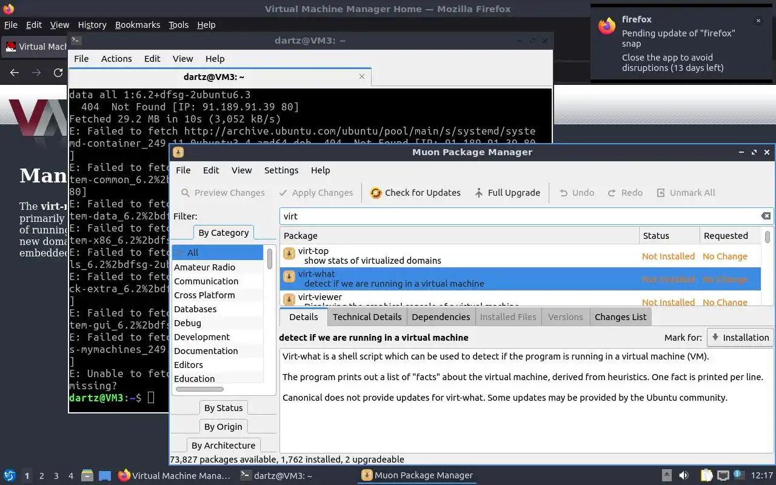Switch to the Changes List tab
Screen dimensions: 776x485
point(620,317)
